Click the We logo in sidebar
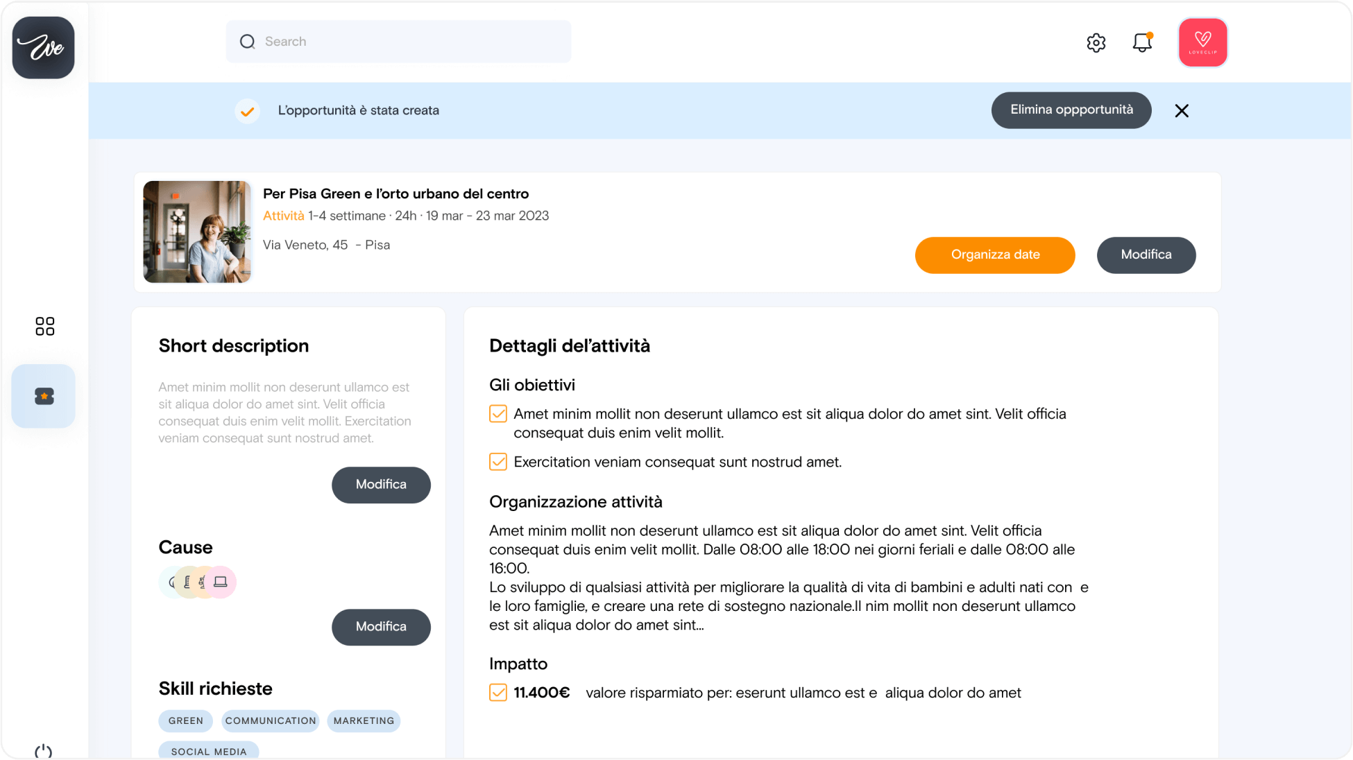Viewport: 1353px width, 760px height. pyautogui.click(x=43, y=47)
